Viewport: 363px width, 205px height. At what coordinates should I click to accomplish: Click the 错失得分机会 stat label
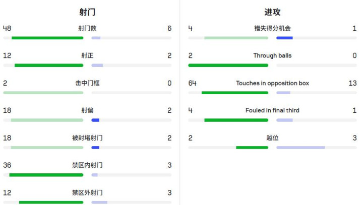point(272,28)
